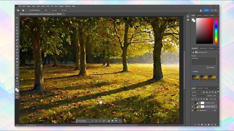Click the add layer mask icon

202,124
